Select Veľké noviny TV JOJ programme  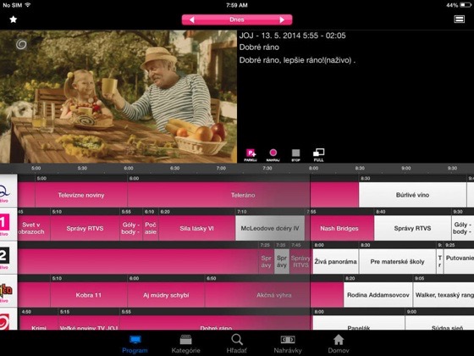(89, 323)
